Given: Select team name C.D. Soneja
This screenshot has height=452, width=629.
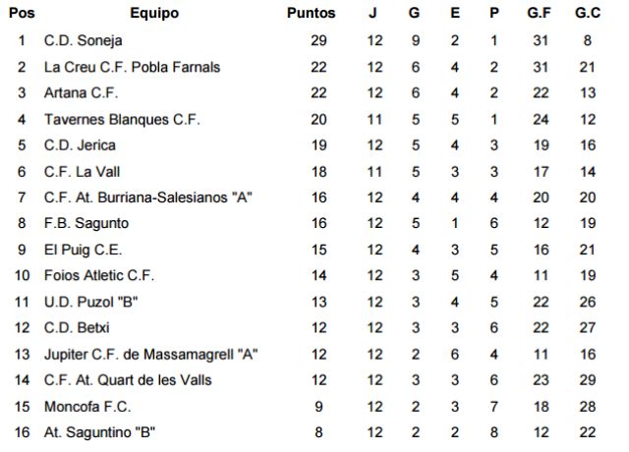Looking at the screenshot, I should point(84,40).
